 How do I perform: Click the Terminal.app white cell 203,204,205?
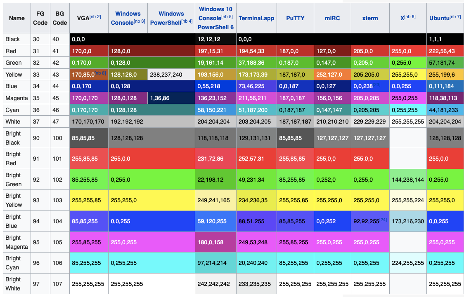tap(256, 122)
